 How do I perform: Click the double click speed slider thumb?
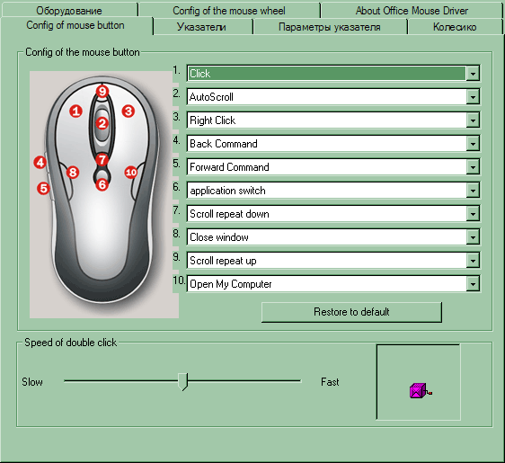(x=183, y=382)
